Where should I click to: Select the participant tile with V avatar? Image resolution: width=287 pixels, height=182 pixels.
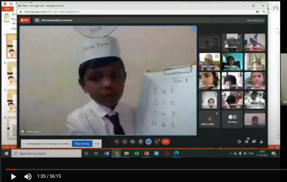(209, 119)
